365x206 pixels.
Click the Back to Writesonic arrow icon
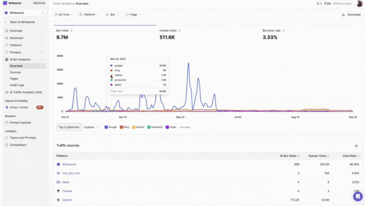tap(6, 22)
